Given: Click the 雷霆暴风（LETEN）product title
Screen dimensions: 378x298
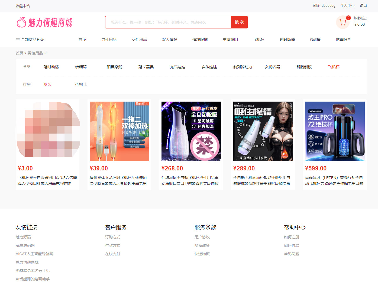Looking at the screenshot, I should pyautogui.click(x=334, y=181).
